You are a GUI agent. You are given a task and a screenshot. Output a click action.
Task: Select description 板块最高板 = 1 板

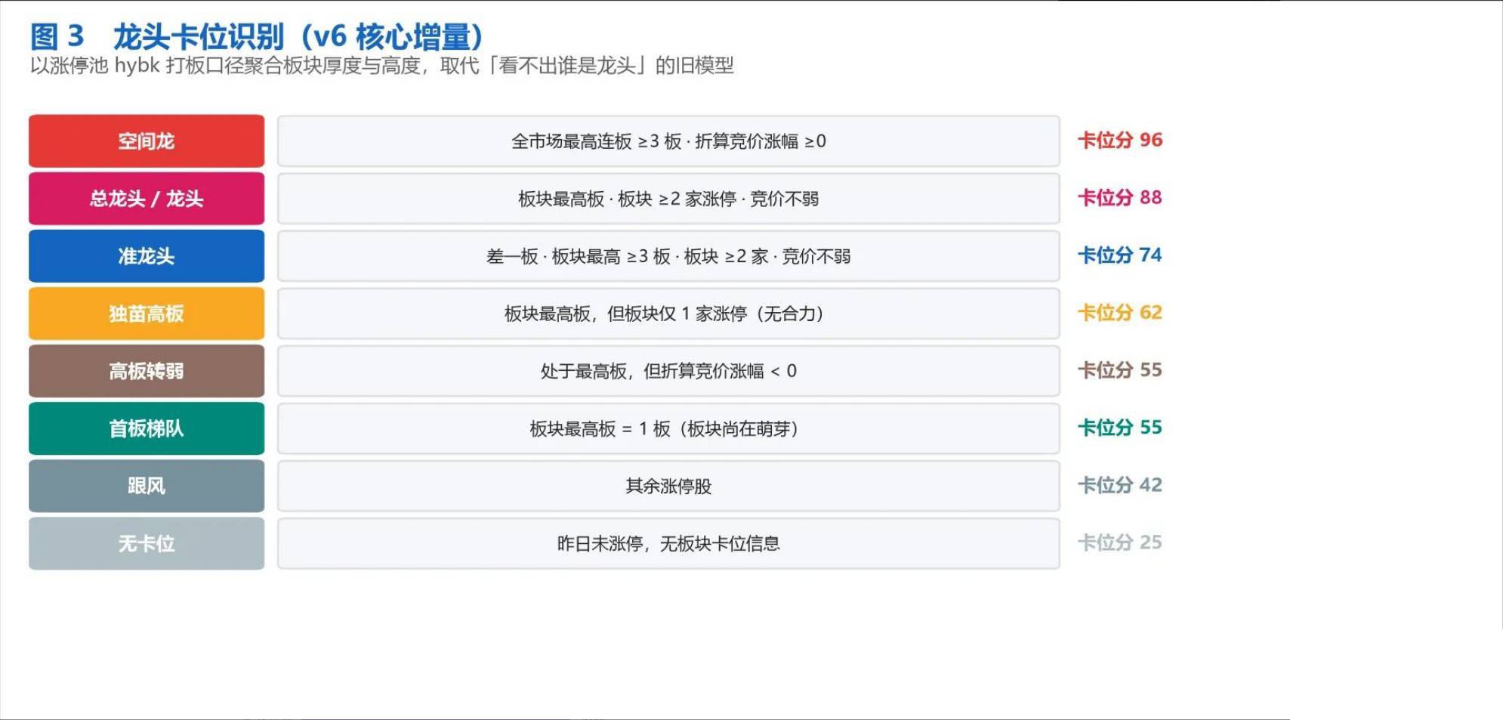[x=600, y=428]
